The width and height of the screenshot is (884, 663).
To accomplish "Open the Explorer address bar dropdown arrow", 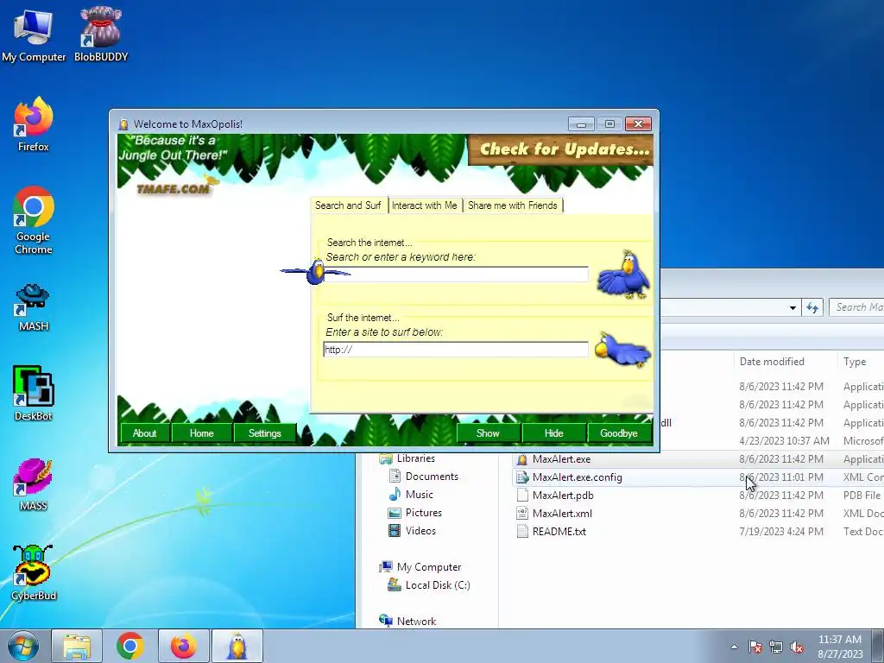I will (792, 308).
